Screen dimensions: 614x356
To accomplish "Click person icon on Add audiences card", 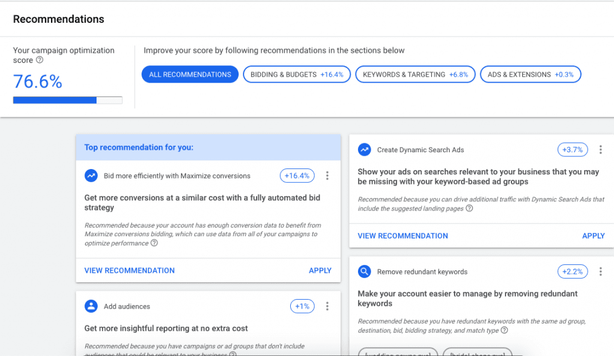I will tap(91, 306).
